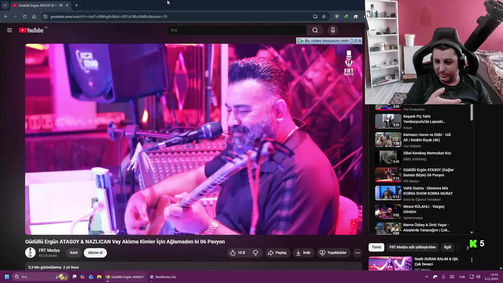Open the tab search dropdown arrow
Viewport: 503px width, 283px height.
5,5
